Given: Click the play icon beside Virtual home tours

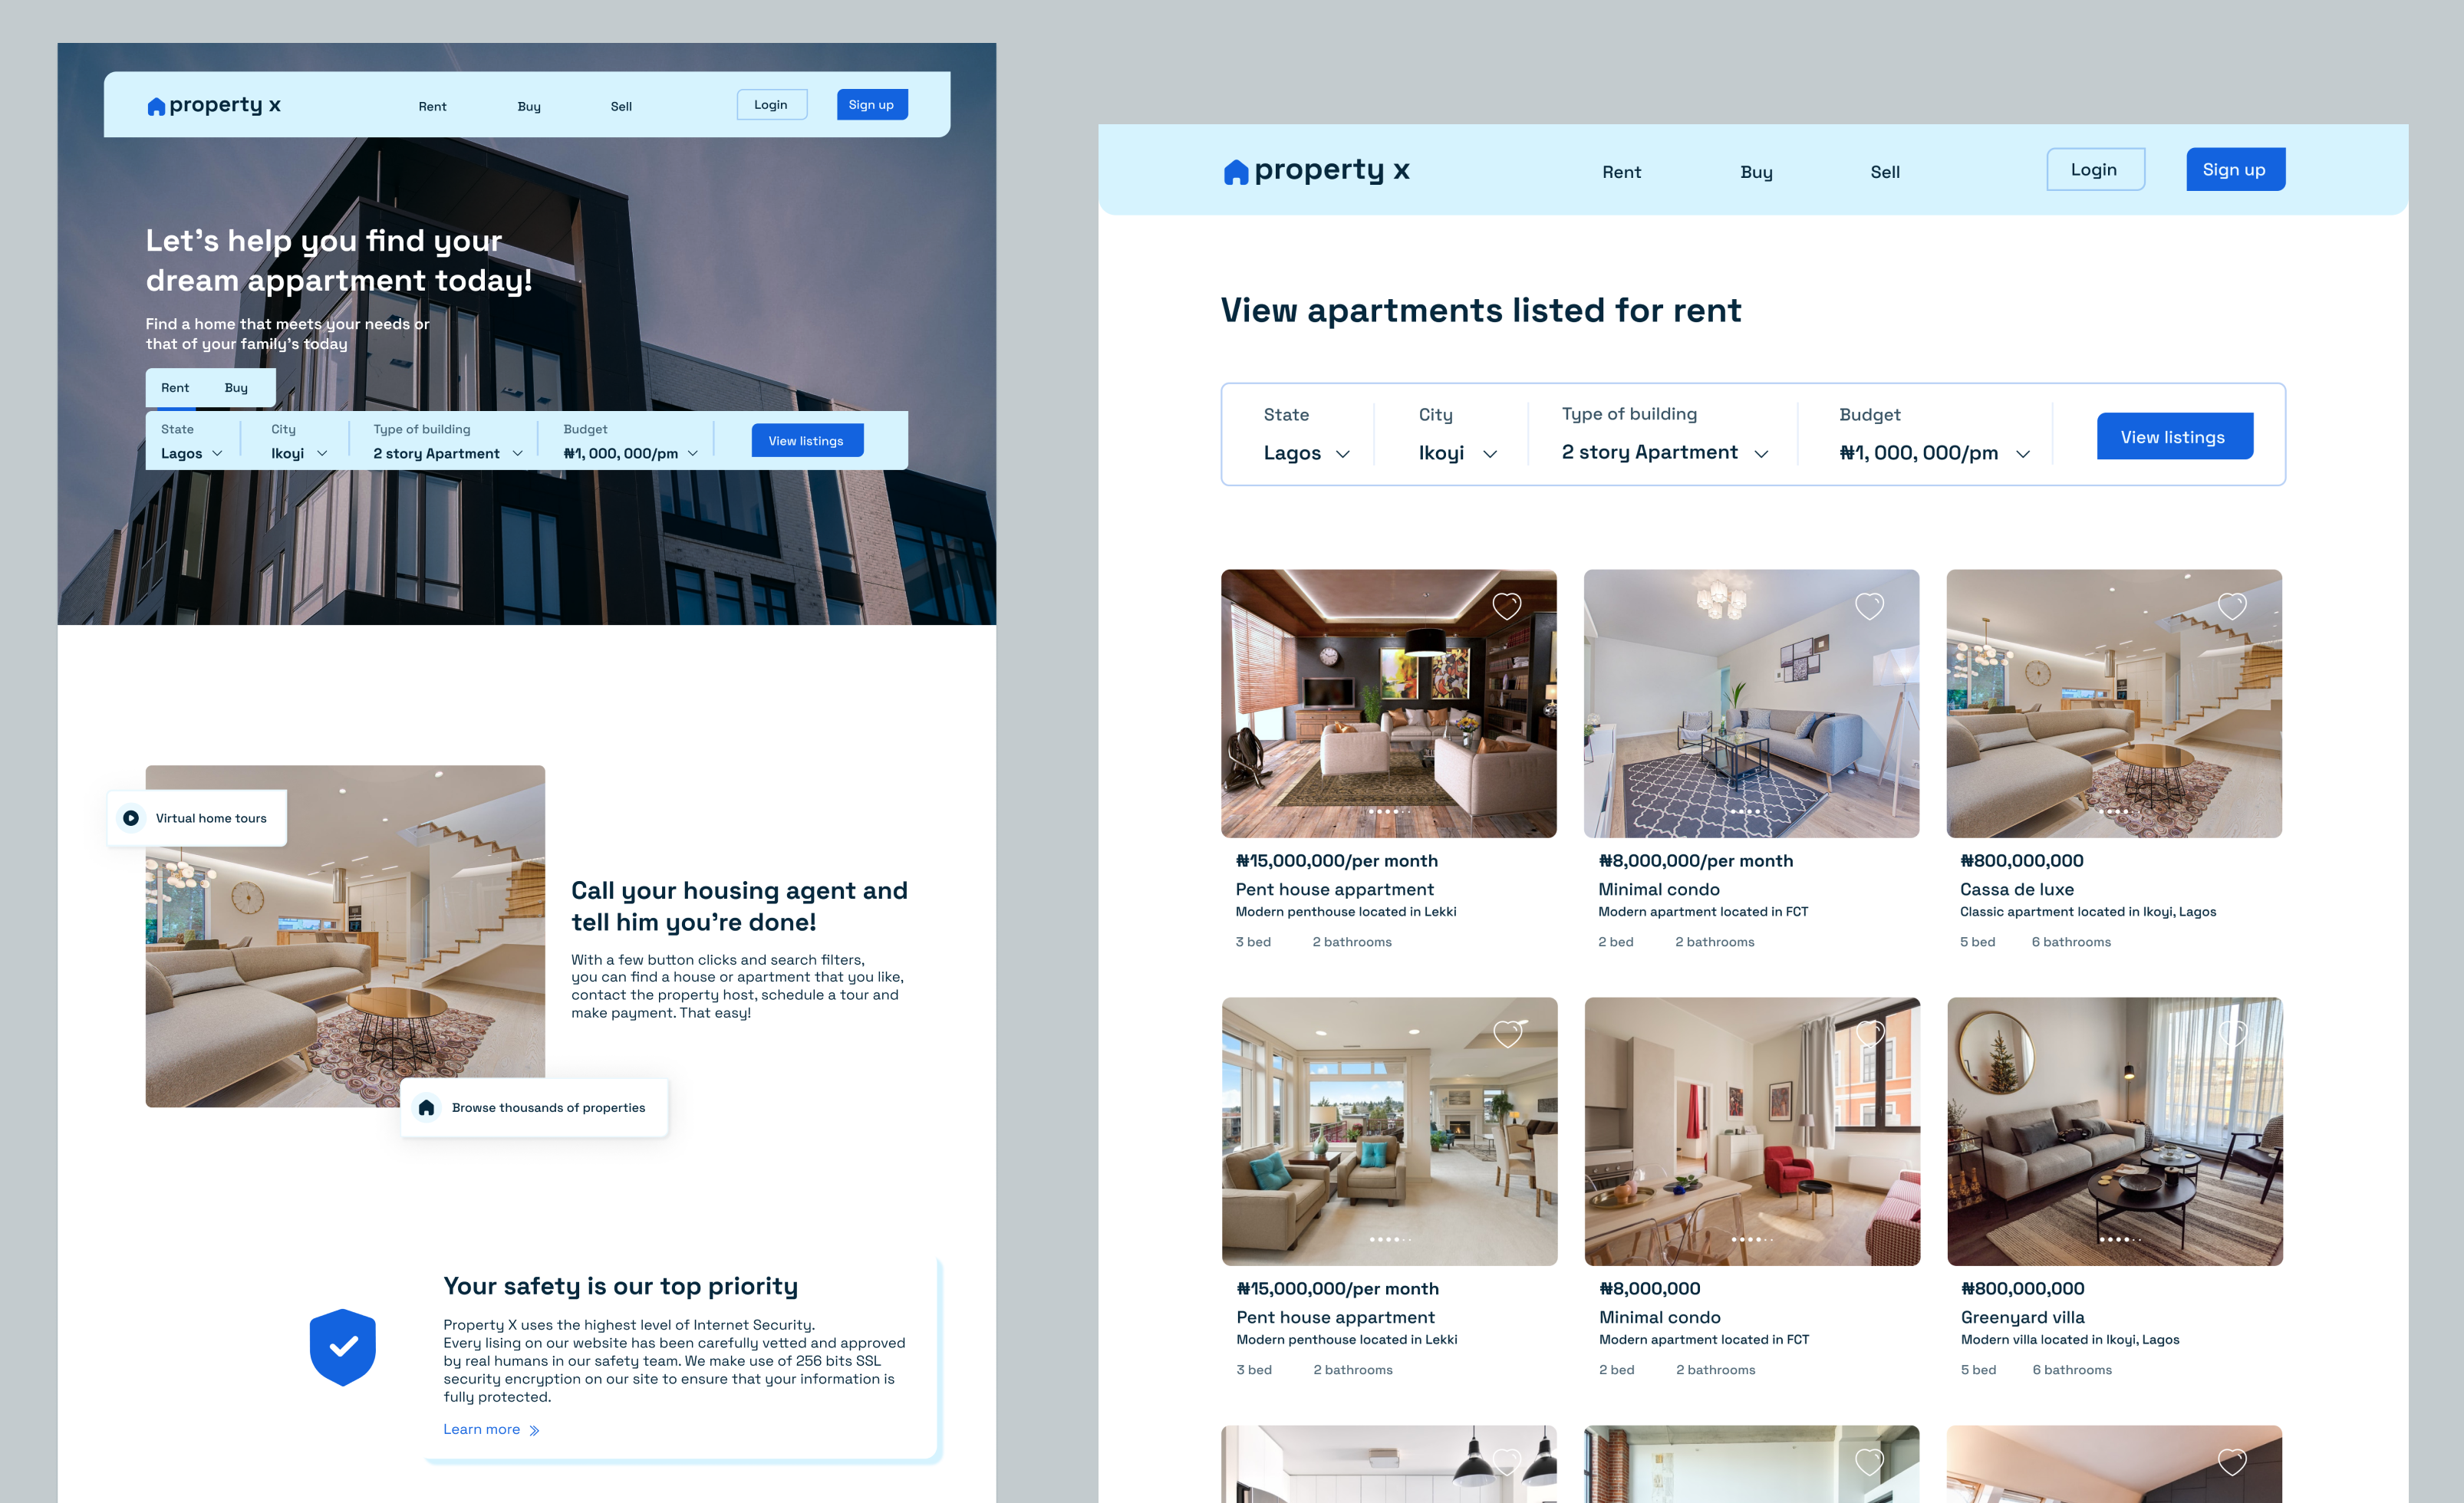Looking at the screenshot, I should 131,818.
